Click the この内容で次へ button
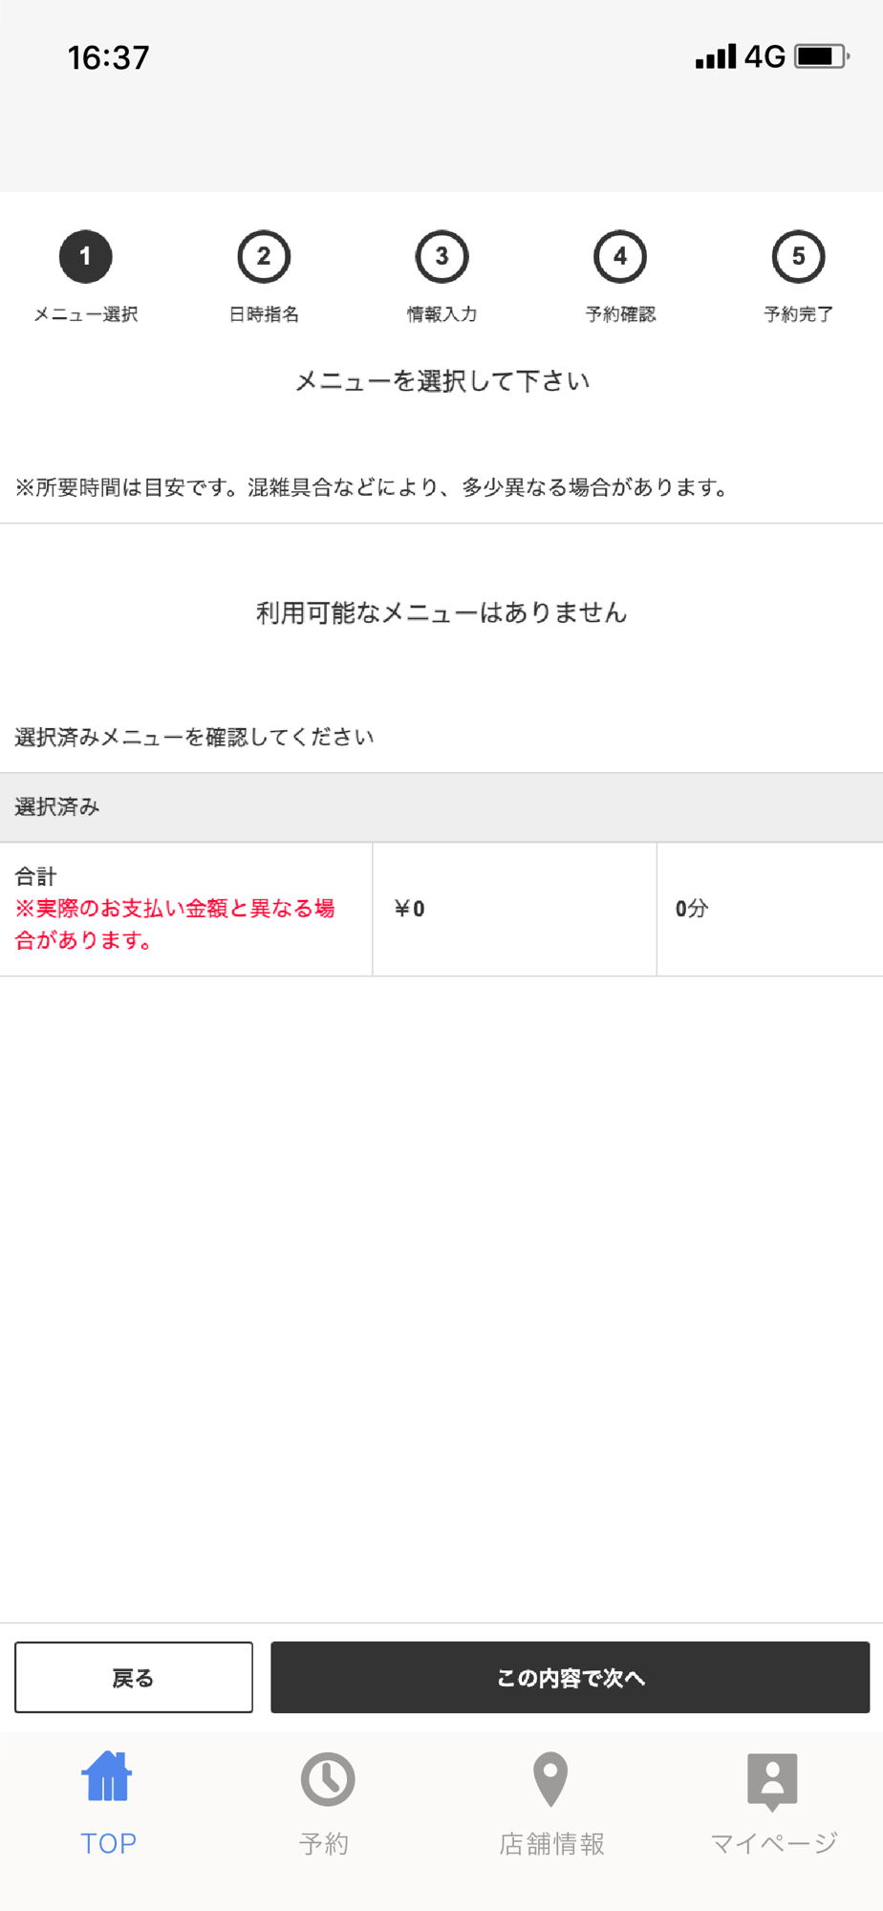This screenshot has width=883, height=1911. tap(571, 1677)
